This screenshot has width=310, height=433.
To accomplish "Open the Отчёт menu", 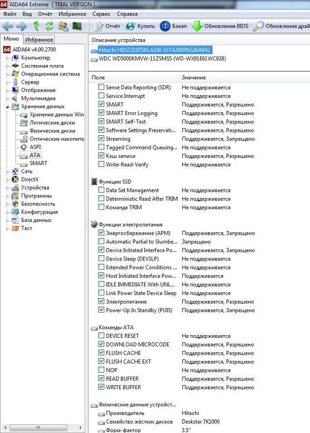I will click(45, 14).
